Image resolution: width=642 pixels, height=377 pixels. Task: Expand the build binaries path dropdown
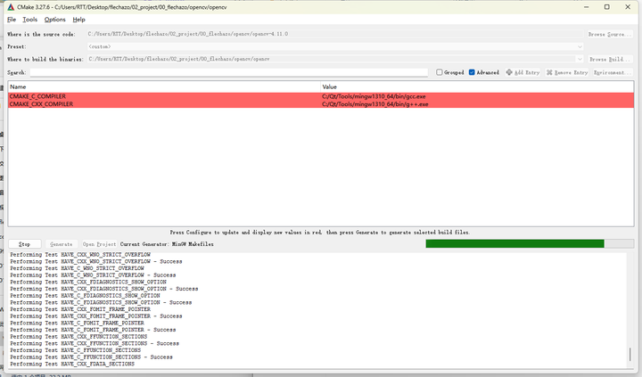[580, 59]
